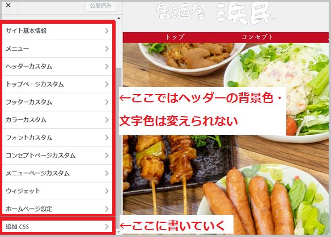Click the 居酒屋 浜民 site logo

coord(215,13)
